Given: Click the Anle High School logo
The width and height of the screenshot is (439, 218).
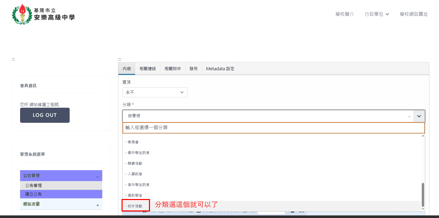Looking at the screenshot, I should [x=43, y=14].
